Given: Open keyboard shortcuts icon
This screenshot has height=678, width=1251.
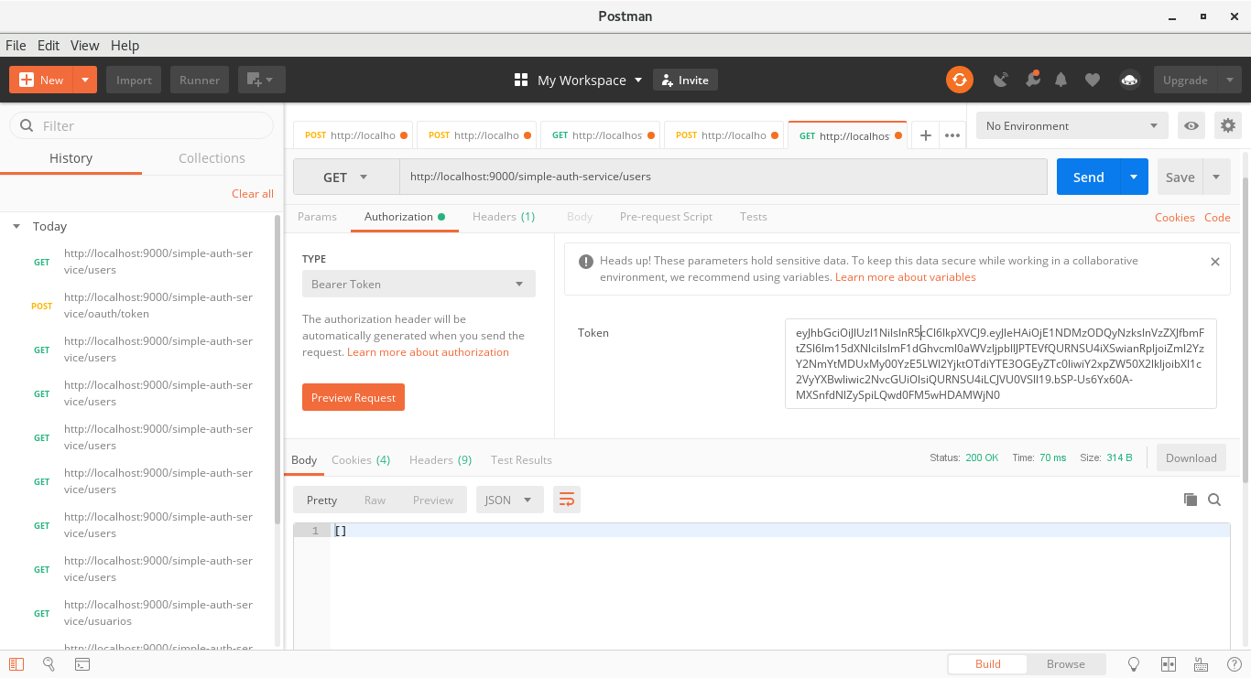Looking at the screenshot, I should coord(1201,664).
